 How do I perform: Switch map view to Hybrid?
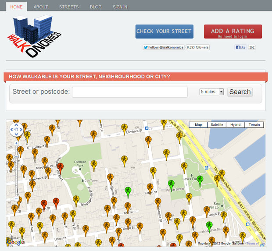236,125
